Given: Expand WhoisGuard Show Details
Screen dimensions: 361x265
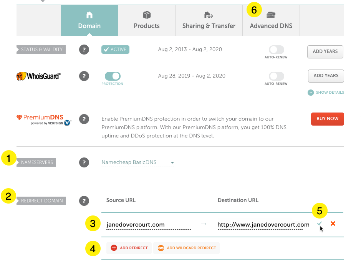Looking at the screenshot, I should [326, 93].
